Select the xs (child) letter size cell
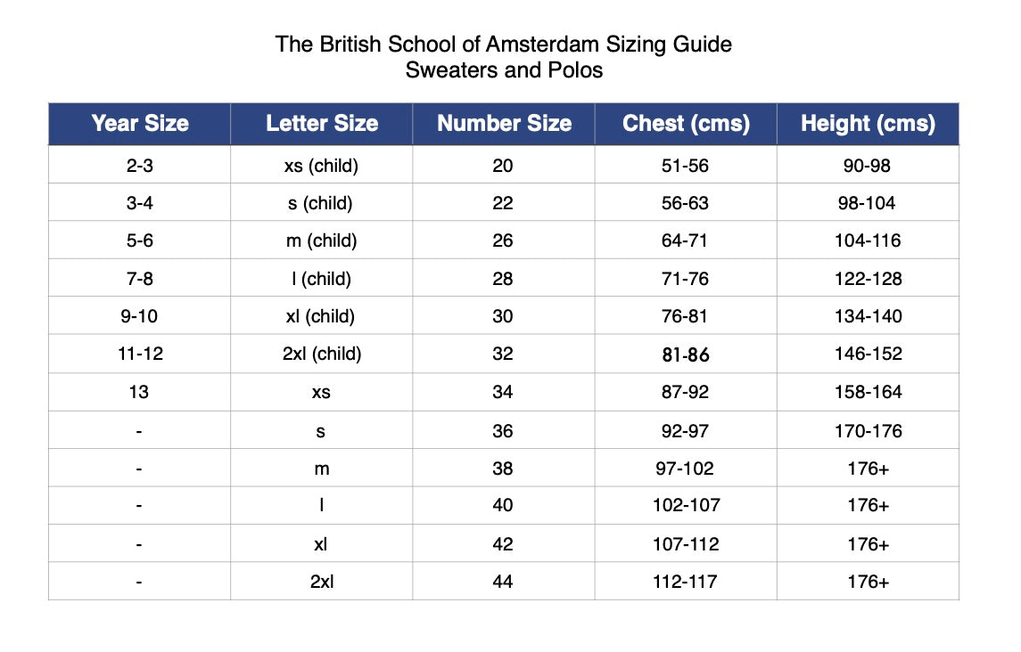 pyautogui.click(x=321, y=166)
